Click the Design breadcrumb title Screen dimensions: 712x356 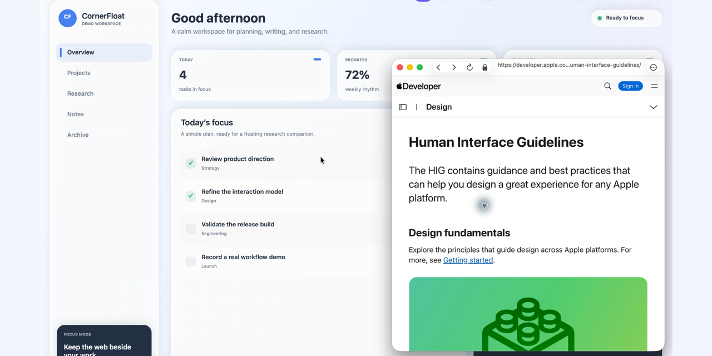(439, 107)
